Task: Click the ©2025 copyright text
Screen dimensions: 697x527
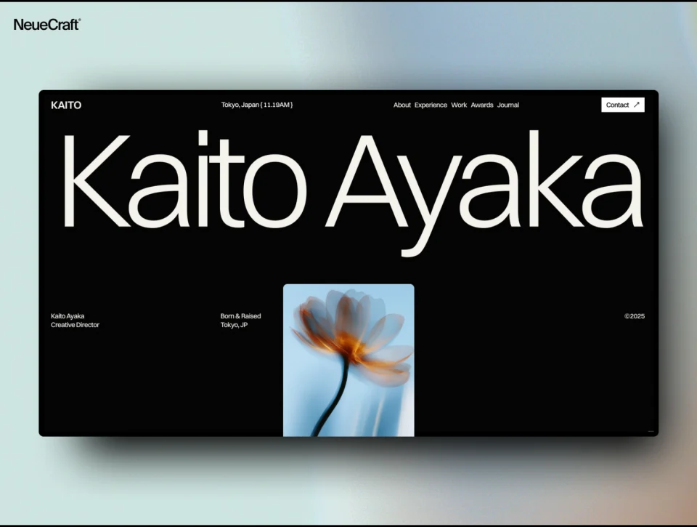Action: coord(635,316)
